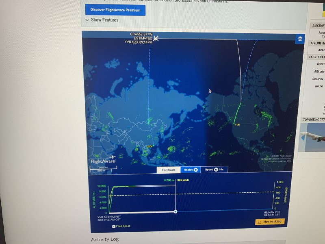Click Discover FlightAware Premium button
Viewport: 325px width, 244px height.
(x=115, y=9)
